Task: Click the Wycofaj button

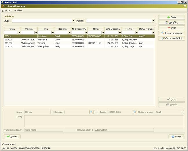Action: click(172, 105)
